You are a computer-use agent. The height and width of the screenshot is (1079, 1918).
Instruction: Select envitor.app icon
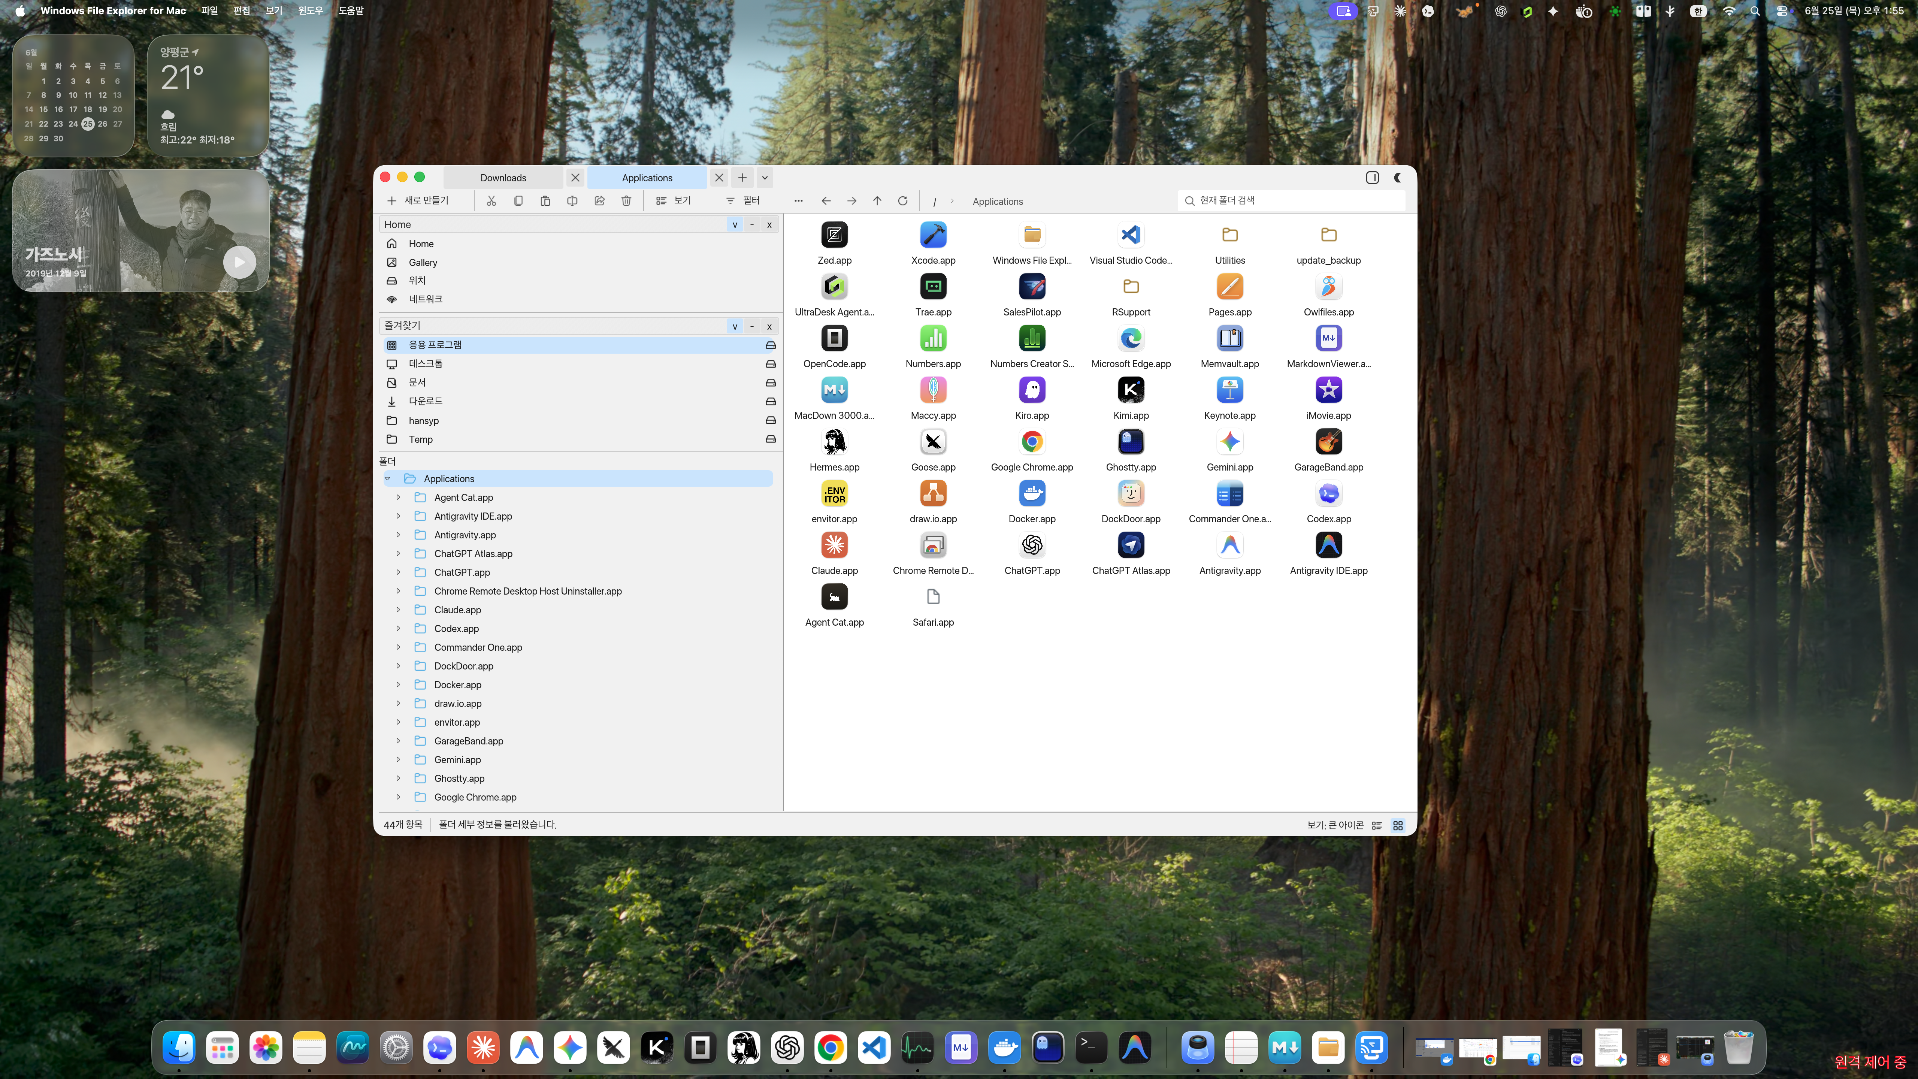tap(834, 494)
